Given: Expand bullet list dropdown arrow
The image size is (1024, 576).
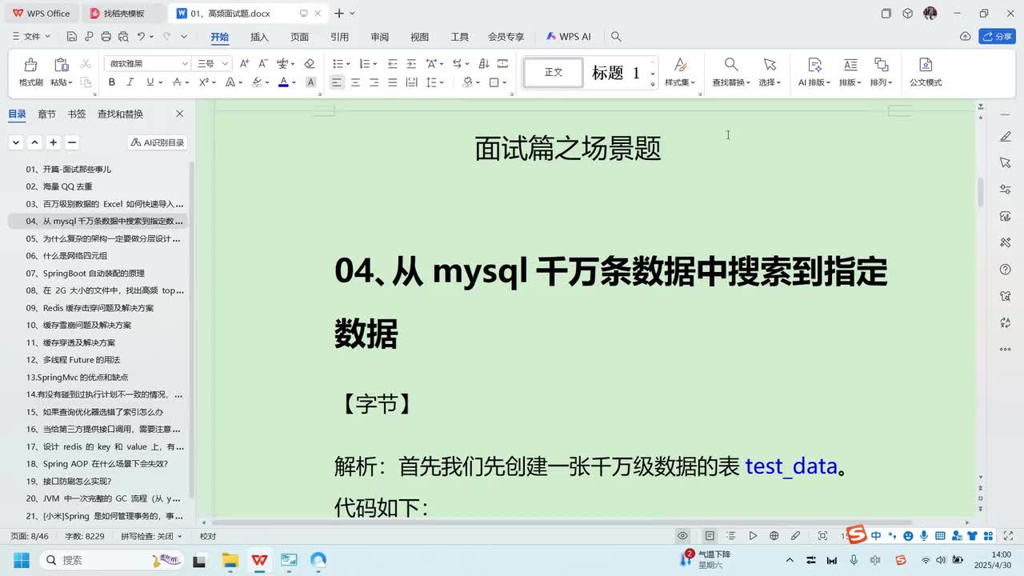Looking at the screenshot, I should pos(349,64).
